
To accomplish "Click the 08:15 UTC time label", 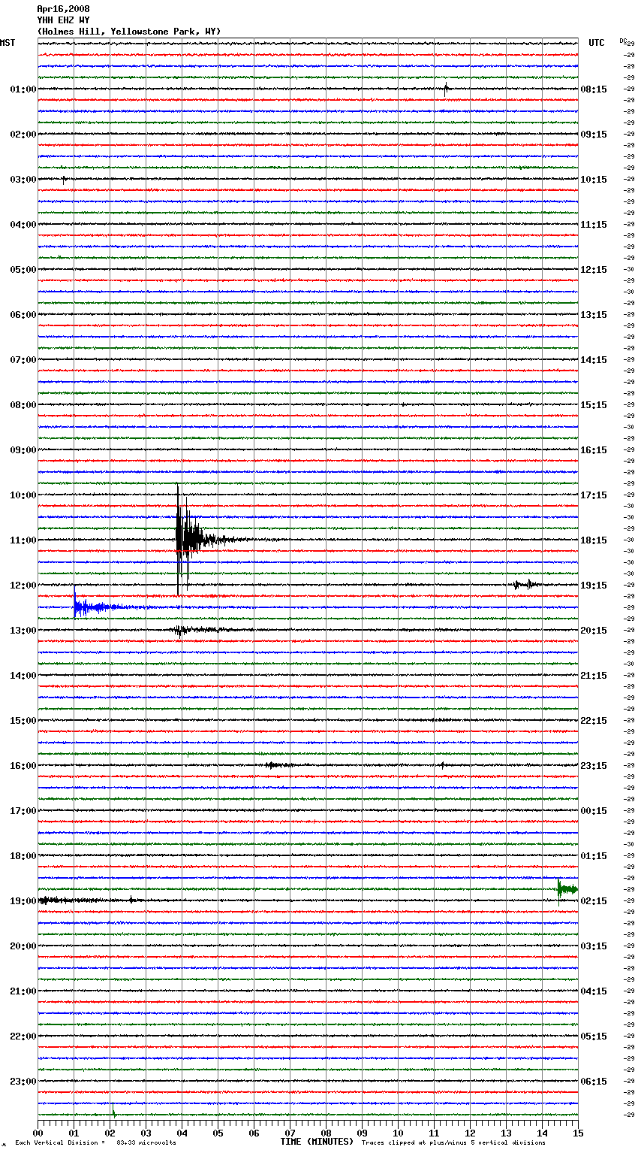I will pos(594,89).
